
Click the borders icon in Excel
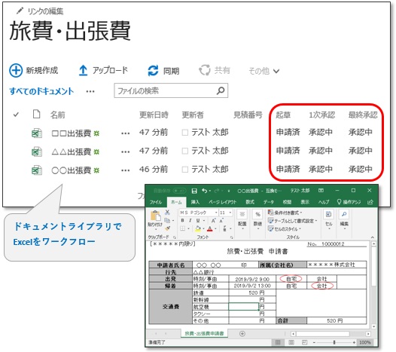coord(183,228)
